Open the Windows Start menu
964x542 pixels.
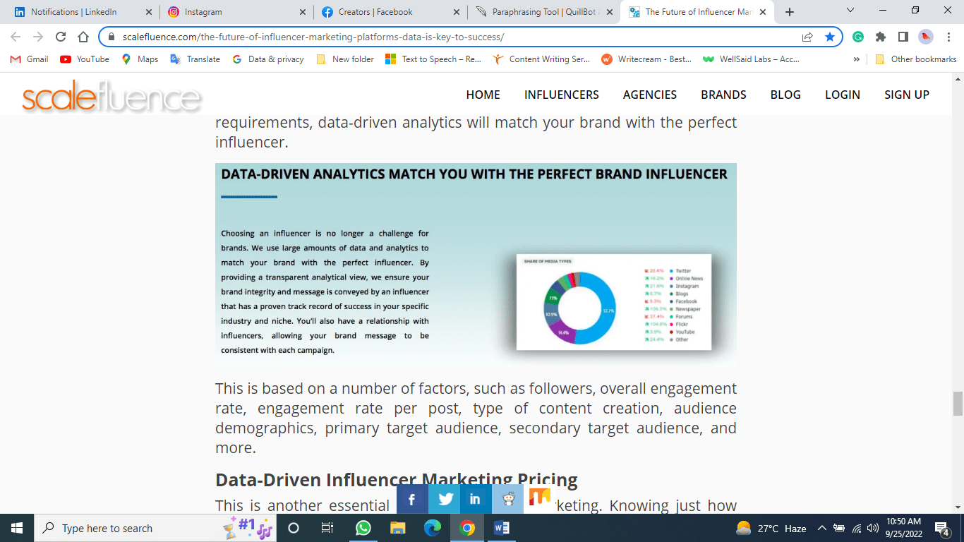(x=16, y=528)
